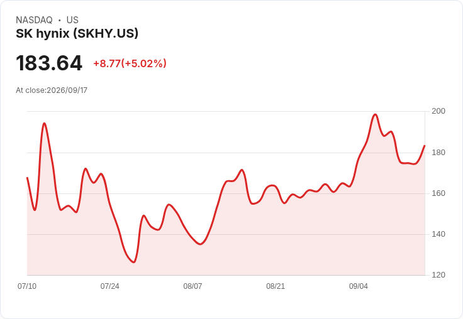Click the 160 y-axis price label

pyautogui.click(x=438, y=193)
